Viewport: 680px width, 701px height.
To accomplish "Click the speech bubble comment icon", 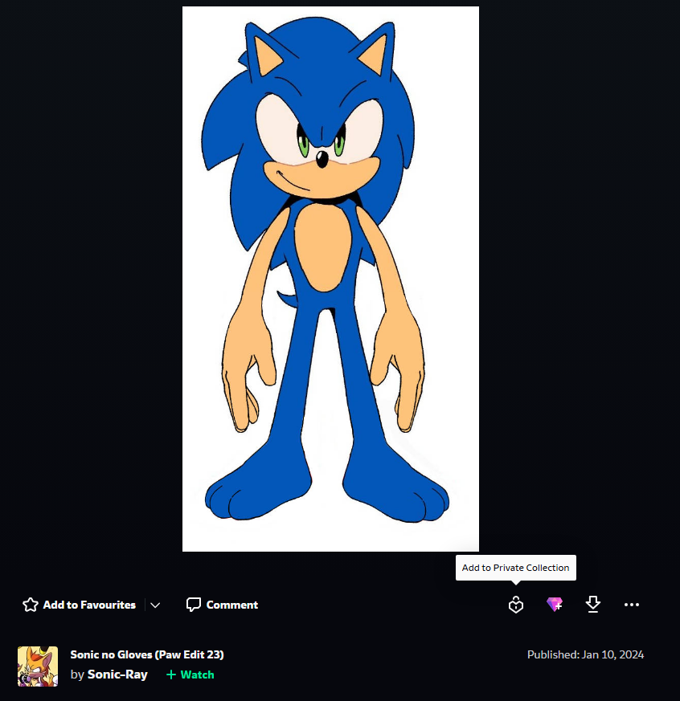I will [x=193, y=605].
